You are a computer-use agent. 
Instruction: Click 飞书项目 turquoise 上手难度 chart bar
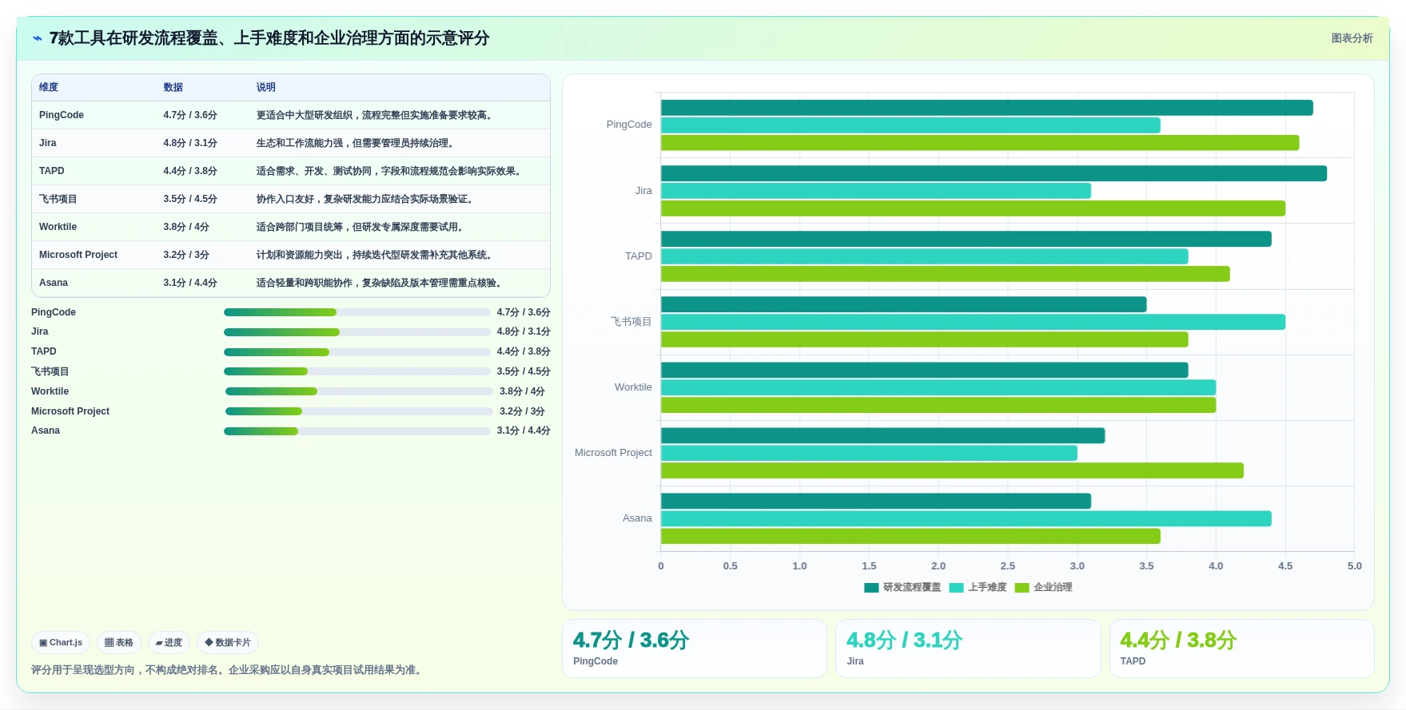tap(973, 322)
